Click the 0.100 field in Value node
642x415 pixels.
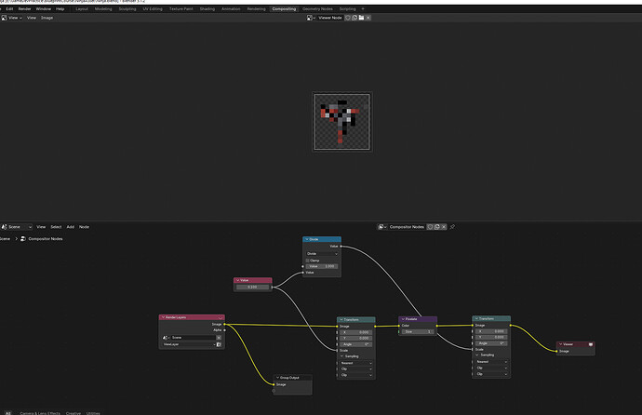pyautogui.click(x=253, y=287)
